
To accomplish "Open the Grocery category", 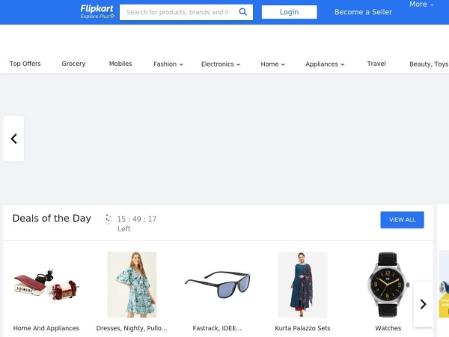I will (73, 64).
